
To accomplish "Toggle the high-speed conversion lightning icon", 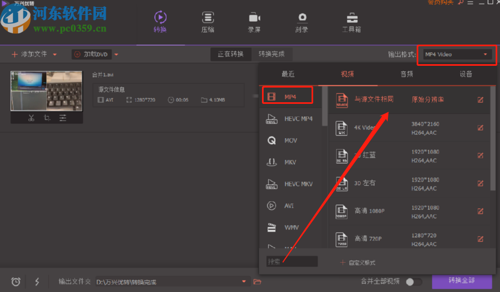I will [x=37, y=282].
